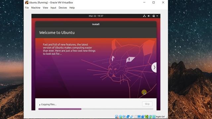The height and width of the screenshot is (119, 212).
Task: Click the Welcome to Ubuntu heading
Action: [x=57, y=33]
